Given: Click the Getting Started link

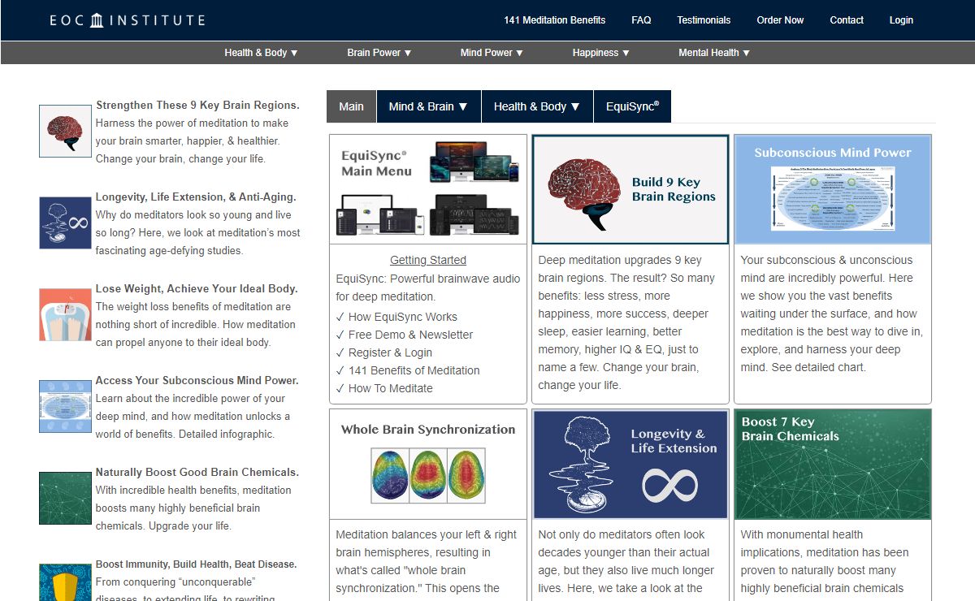Looking at the screenshot, I should [x=428, y=261].
